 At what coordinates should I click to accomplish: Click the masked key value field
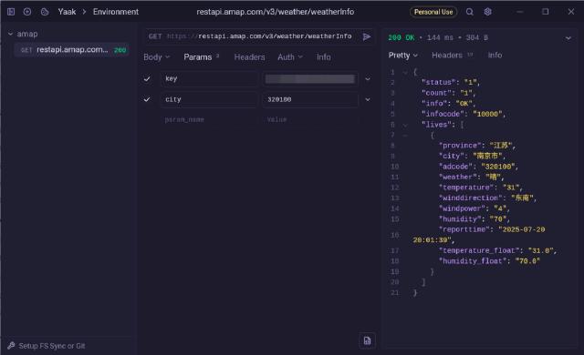(x=310, y=78)
